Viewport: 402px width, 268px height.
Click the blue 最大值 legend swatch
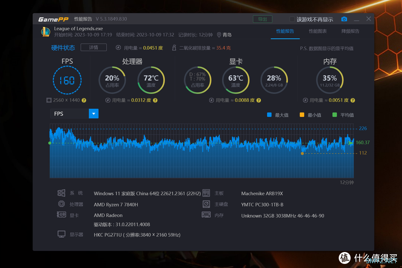(x=269, y=115)
